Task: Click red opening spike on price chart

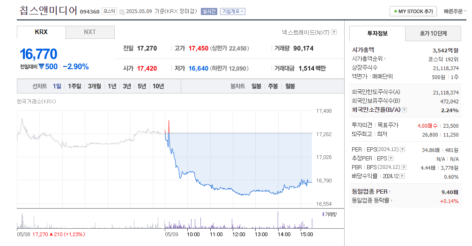Action: [169, 127]
